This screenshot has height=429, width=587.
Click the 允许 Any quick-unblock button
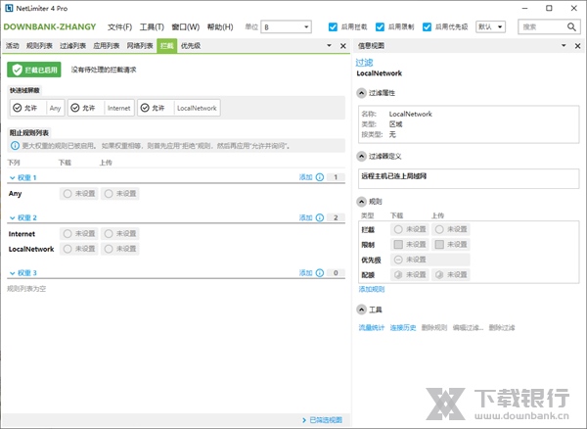(x=38, y=108)
